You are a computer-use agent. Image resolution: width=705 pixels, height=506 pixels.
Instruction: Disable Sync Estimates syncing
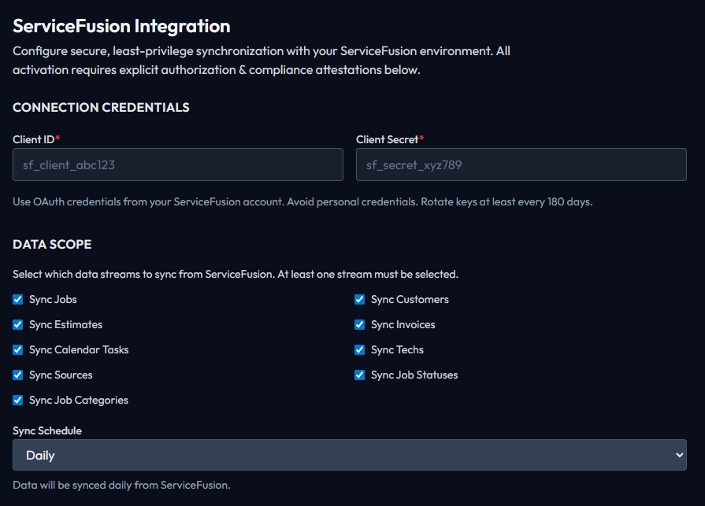tap(17, 324)
